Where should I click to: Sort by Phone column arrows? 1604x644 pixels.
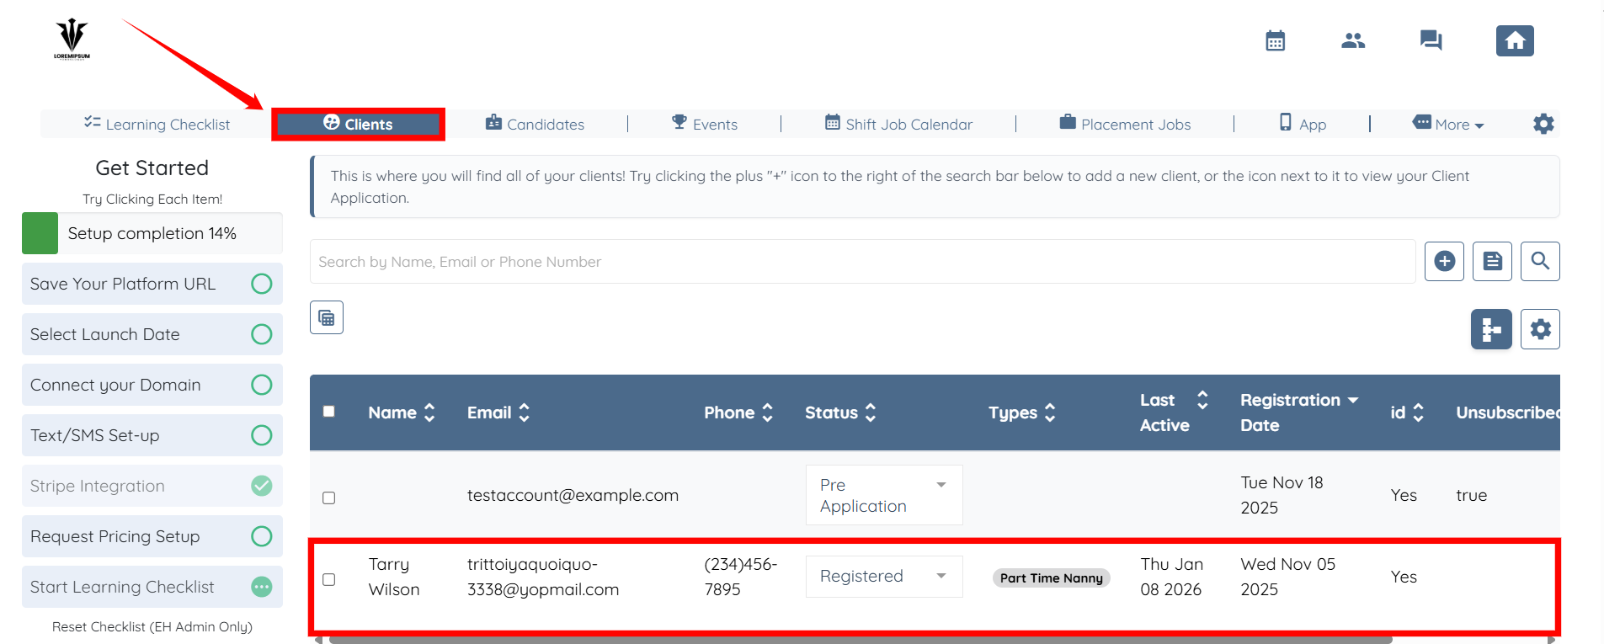coord(767,412)
